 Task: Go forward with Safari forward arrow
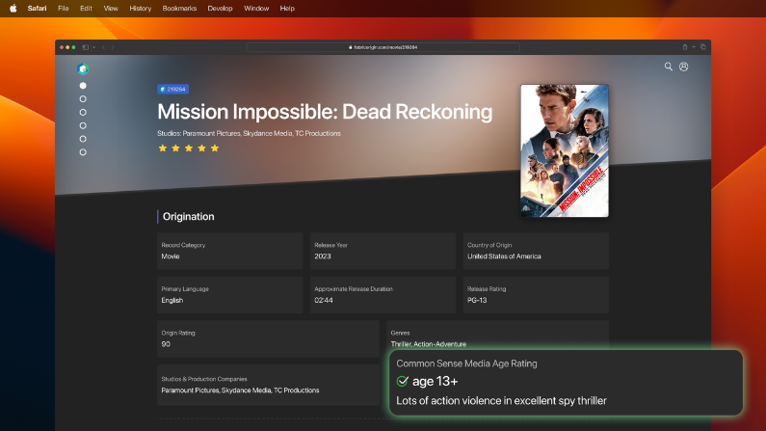click(x=113, y=47)
